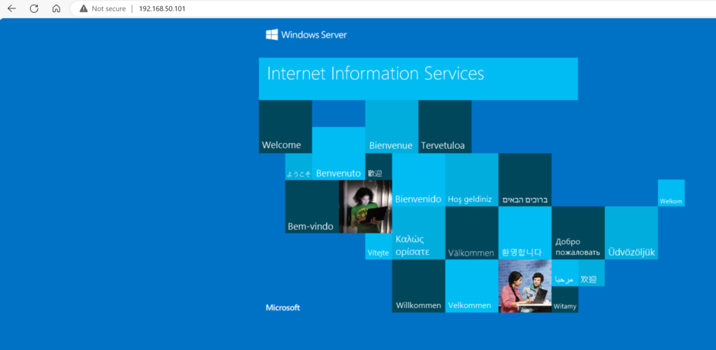Click the Hoş geldiniz tile
The height and width of the screenshot is (350, 716).
click(472, 180)
